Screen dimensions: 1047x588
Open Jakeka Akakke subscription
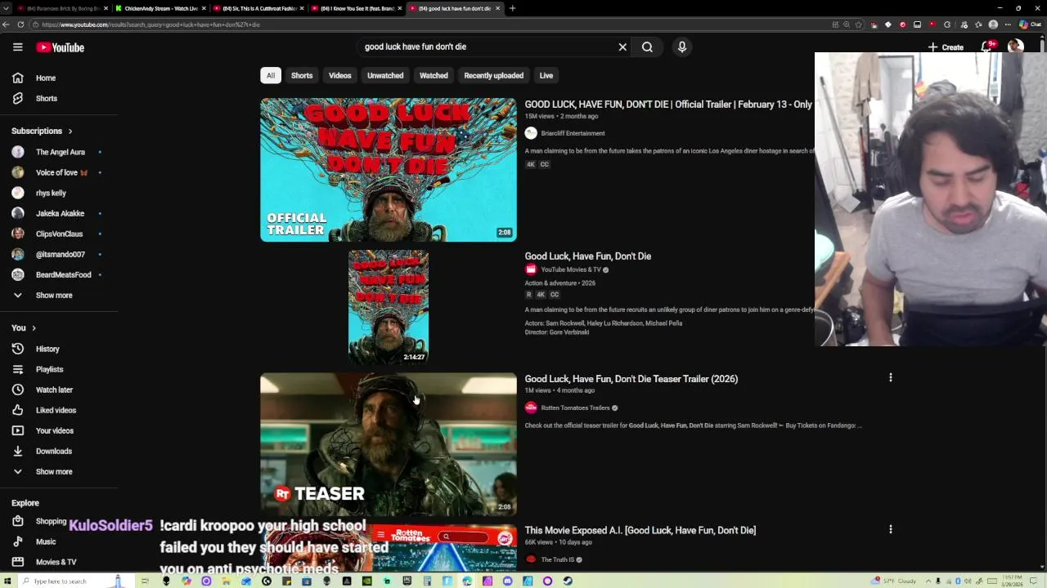pyautogui.click(x=60, y=213)
